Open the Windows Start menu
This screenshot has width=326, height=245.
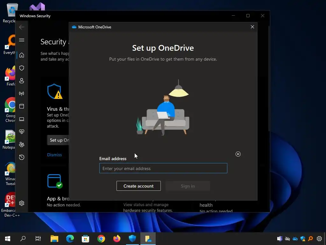8,239
